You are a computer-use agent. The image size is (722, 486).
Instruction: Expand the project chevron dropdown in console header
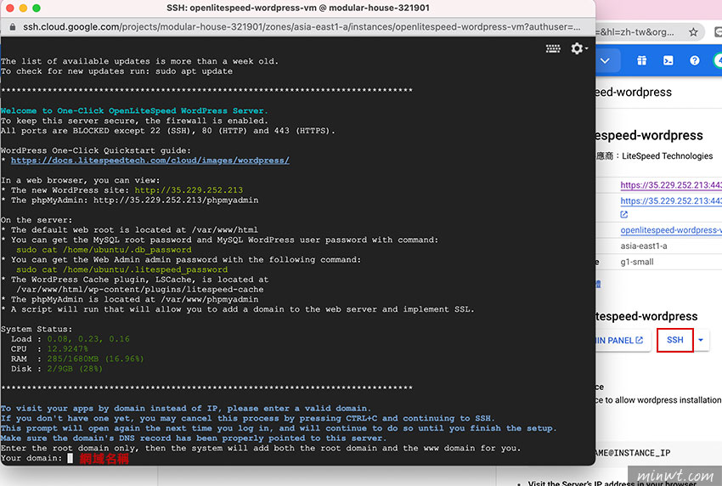pos(605,61)
